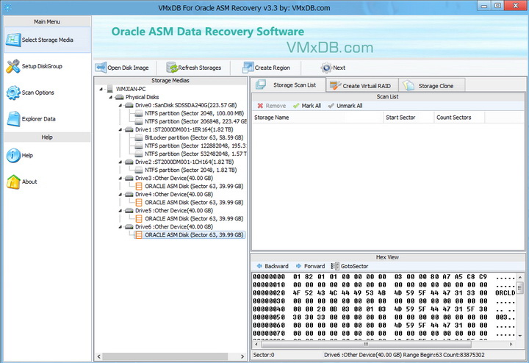Click the Next toolbar button

[x=333, y=68]
